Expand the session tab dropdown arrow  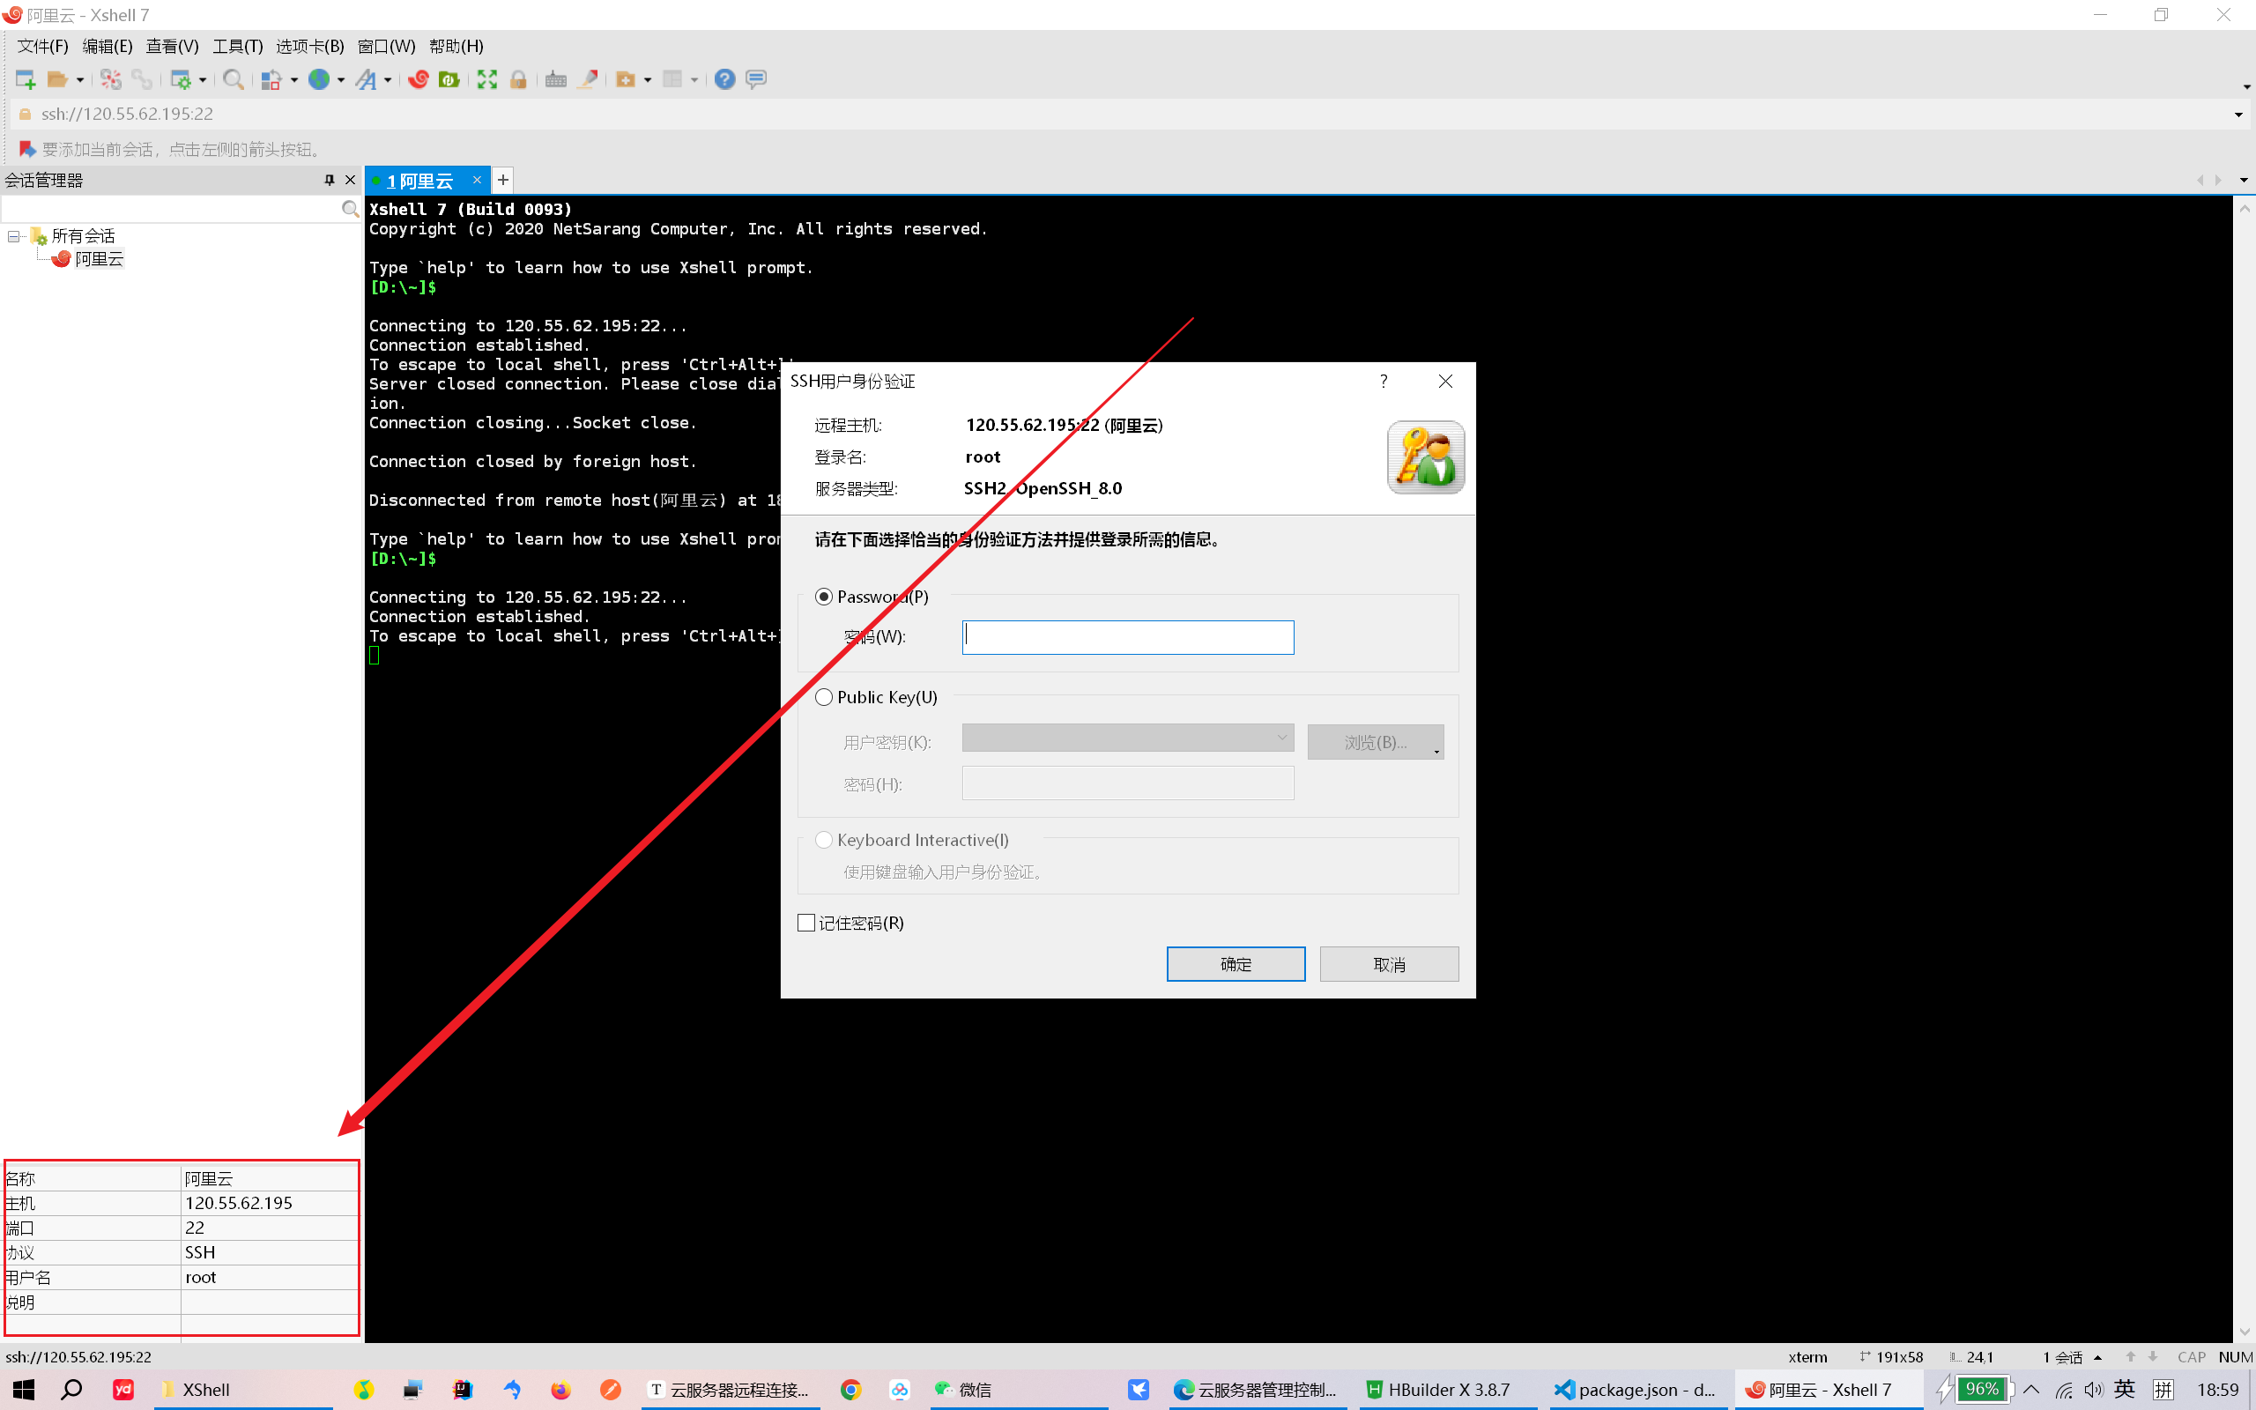2243,179
